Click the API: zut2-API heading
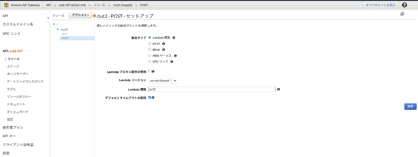 (13, 51)
